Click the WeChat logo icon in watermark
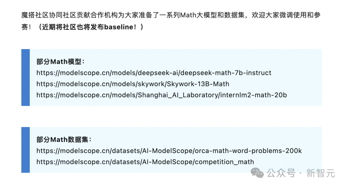Viewport: 346px width, 187px height. 257,173
